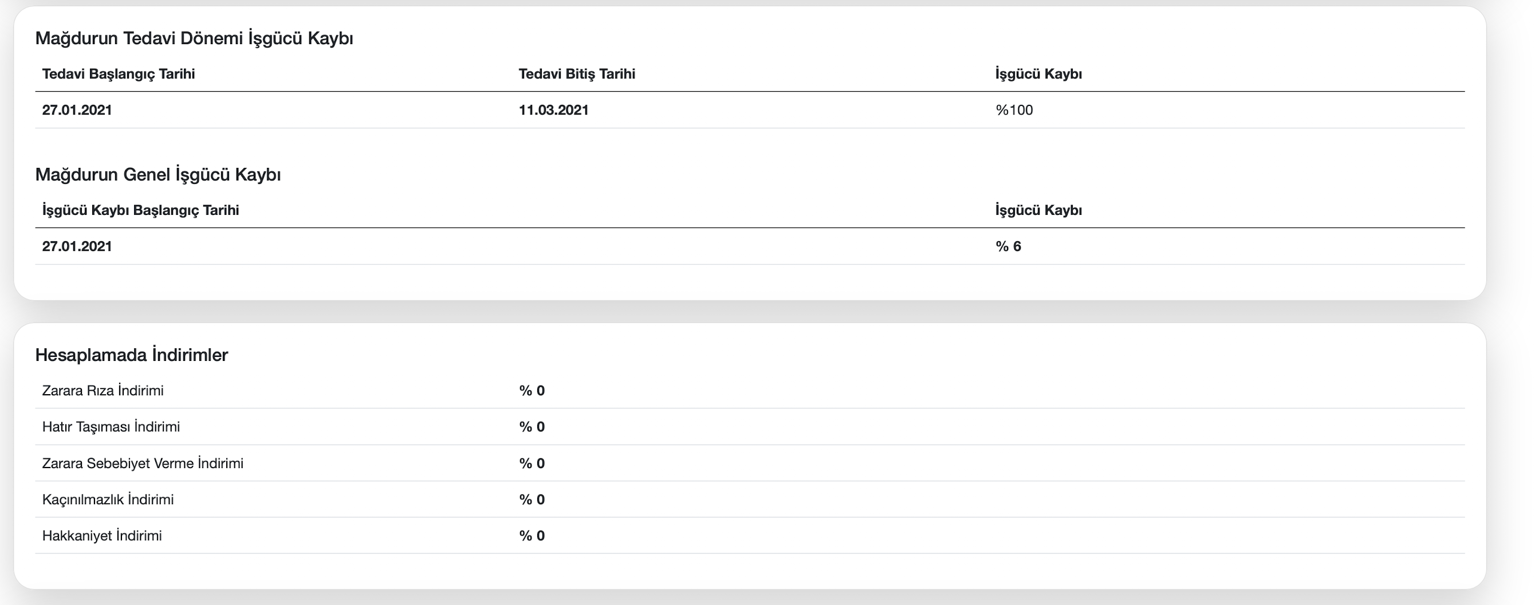The height and width of the screenshot is (605, 1535).
Task: Click the Hesaplamada İndirimler section heading
Action: click(132, 355)
